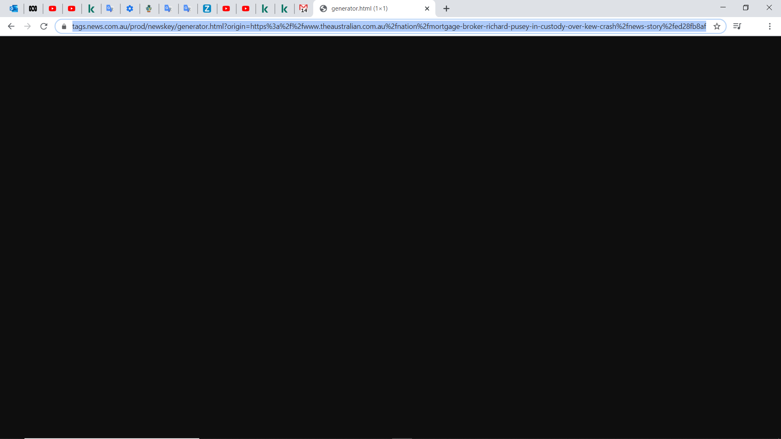Open the Gmail tab with 14 unread
Screen dimensions: 781x439
coord(303,9)
